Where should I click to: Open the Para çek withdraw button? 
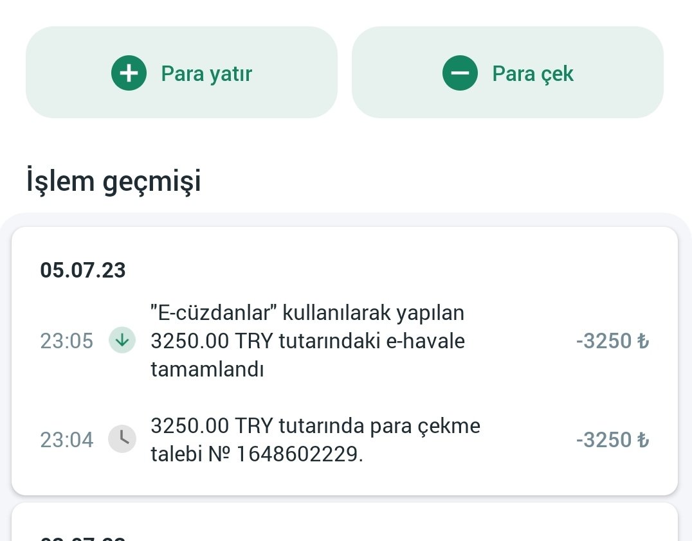tap(507, 73)
